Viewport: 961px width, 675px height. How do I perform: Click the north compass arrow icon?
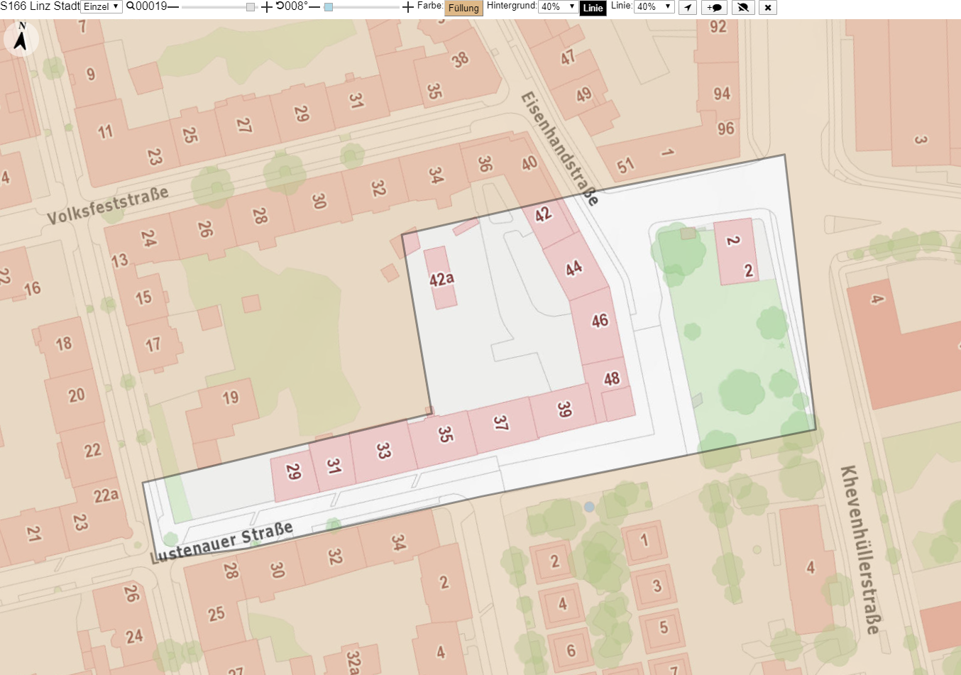[x=21, y=39]
